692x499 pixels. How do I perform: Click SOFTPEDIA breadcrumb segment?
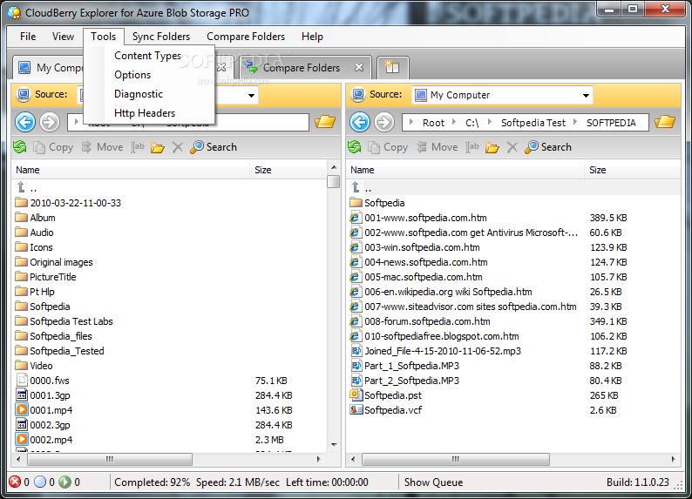[611, 123]
